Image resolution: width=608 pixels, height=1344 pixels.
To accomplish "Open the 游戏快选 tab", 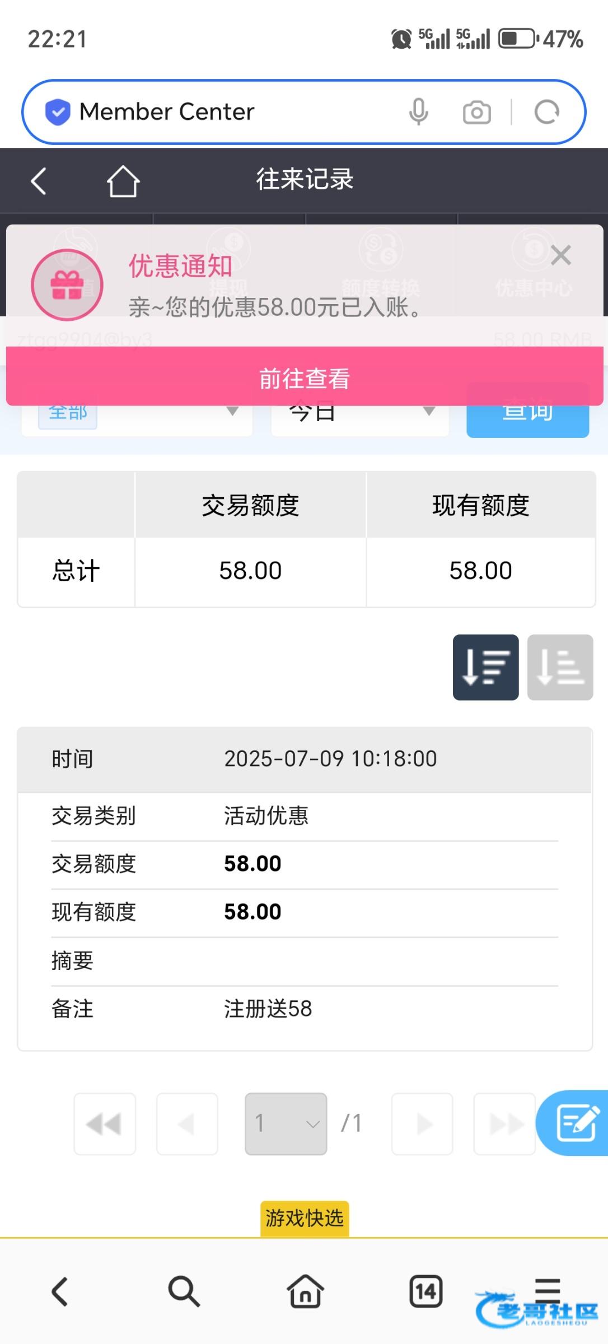I will (x=304, y=1218).
